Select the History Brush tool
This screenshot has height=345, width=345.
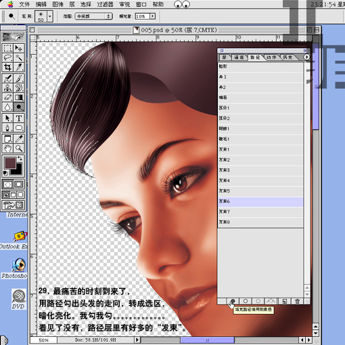tap(19, 88)
